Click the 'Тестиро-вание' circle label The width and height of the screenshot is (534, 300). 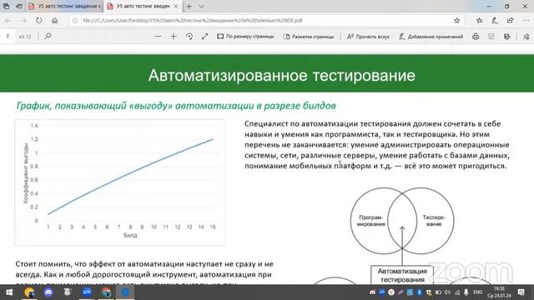pyautogui.click(x=434, y=221)
